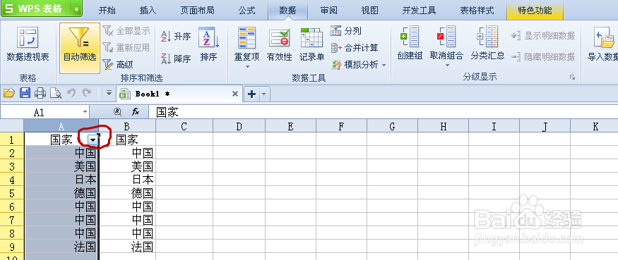Expand the 取消组合 dropdown arrow
The height and width of the screenshot is (260, 618).
tap(447, 65)
